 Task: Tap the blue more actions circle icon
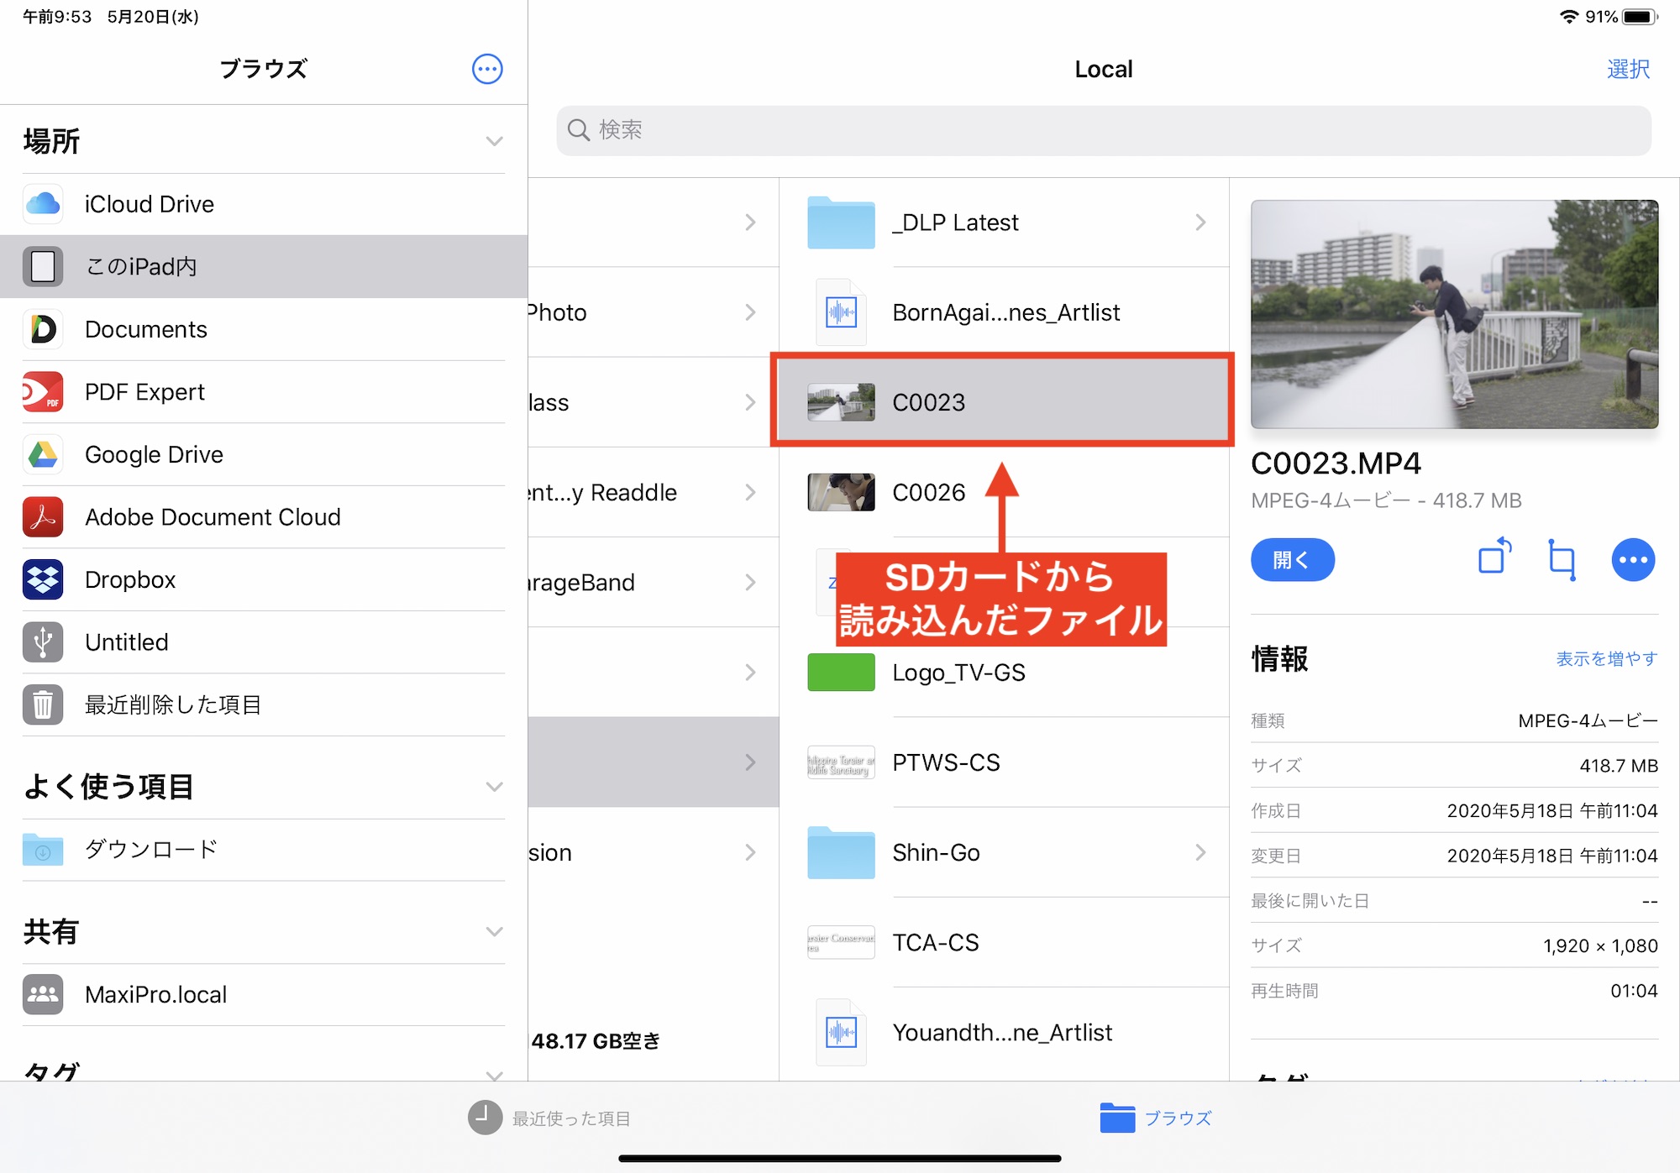click(x=1632, y=559)
